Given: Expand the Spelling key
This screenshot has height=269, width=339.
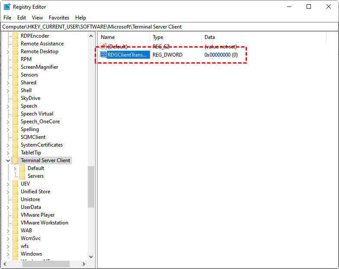Looking at the screenshot, I should click(x=8, y=130).
